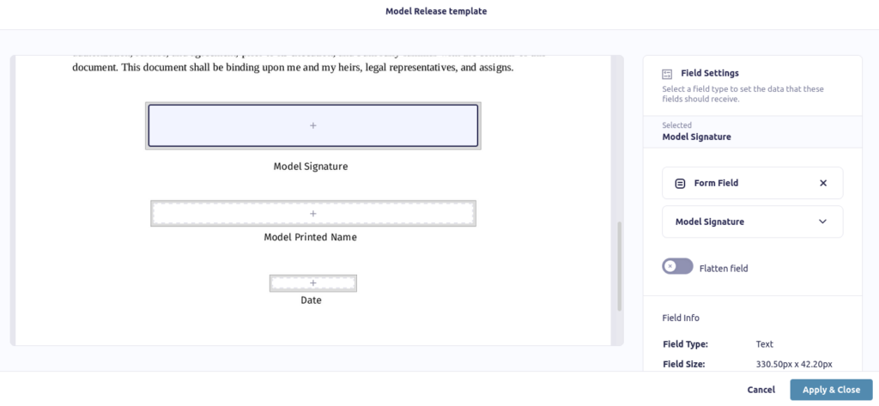Click the 'Flatten field' label
This screenshot has height=406, width=879.
click(724, 269)
